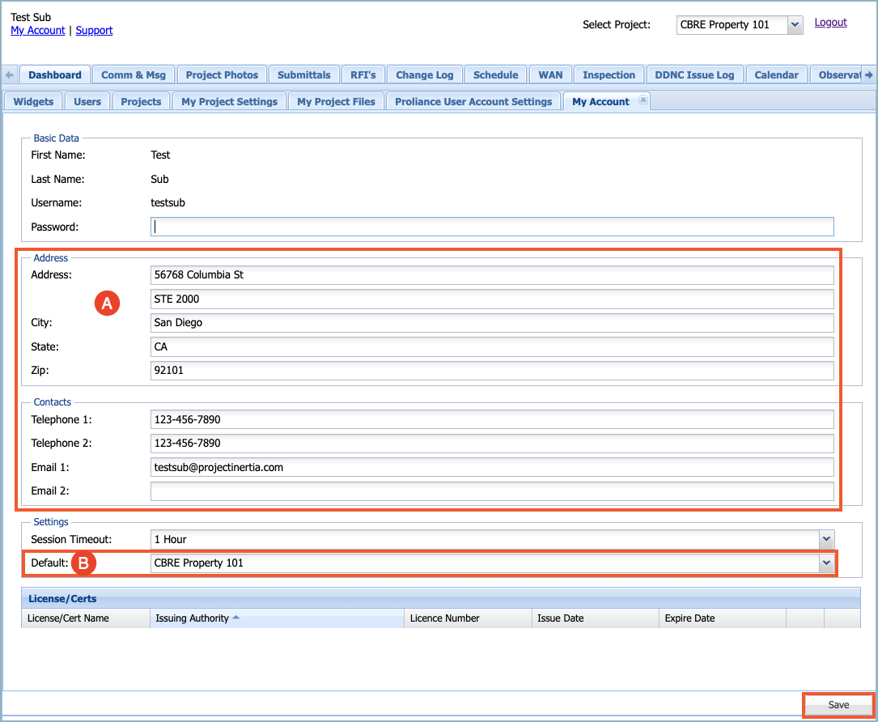Viewport: 878px width, 722px height.
Task: Click the 'Test Sub' user name header
Action: click(31, 17)
